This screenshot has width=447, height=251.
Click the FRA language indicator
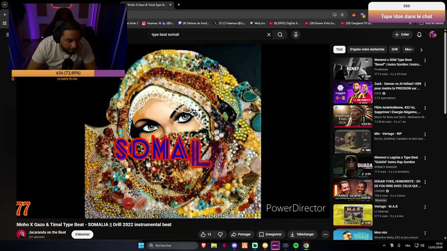(408, 245)
